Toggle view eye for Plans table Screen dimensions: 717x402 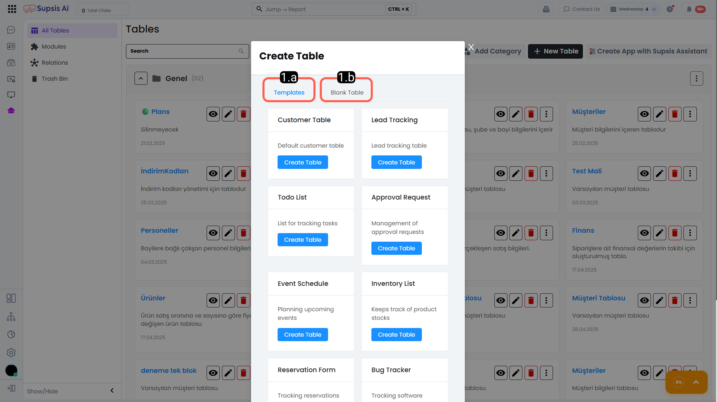coord(213,114)
